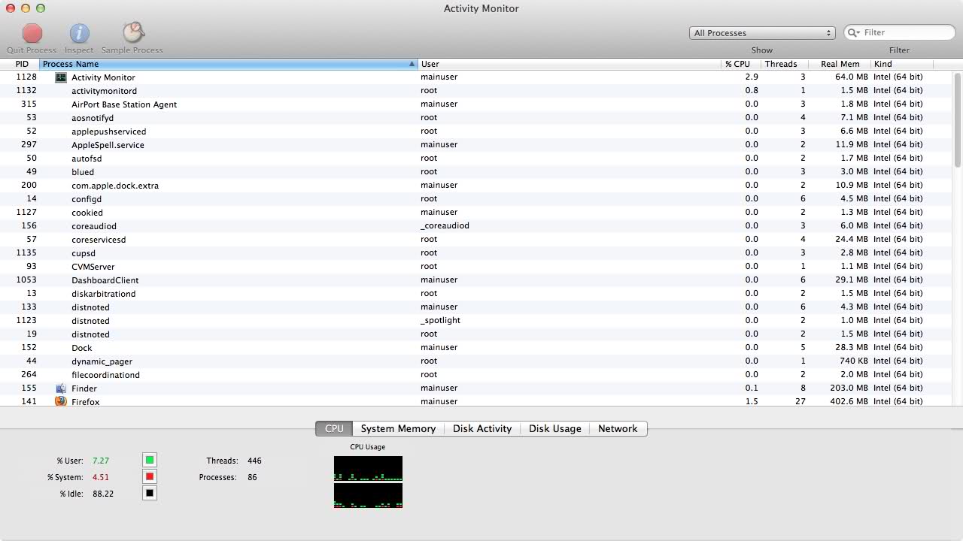Click the magnifier icon in Filter field
963x541 pixels.
[853, 32]
